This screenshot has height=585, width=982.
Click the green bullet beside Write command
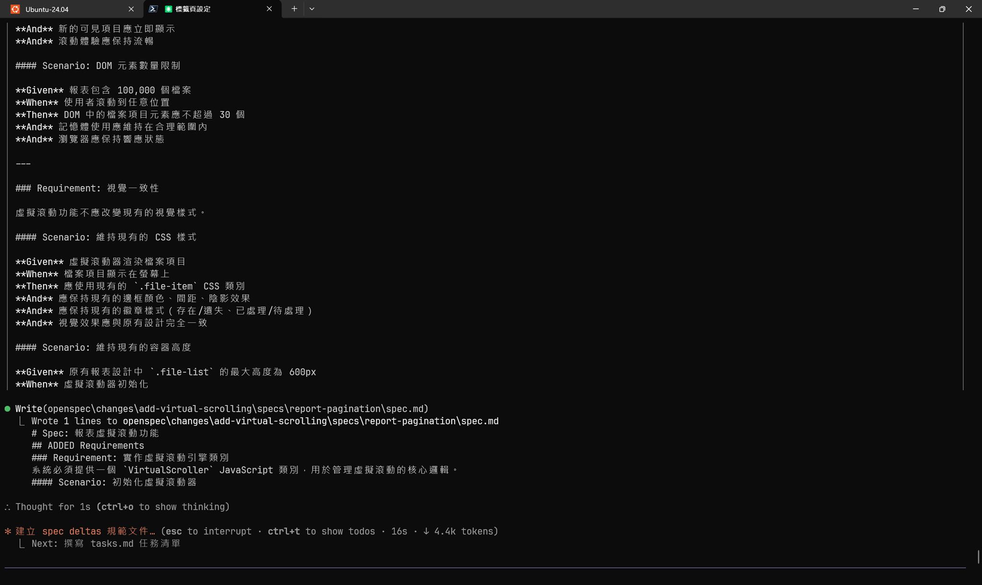click(7, 409)
